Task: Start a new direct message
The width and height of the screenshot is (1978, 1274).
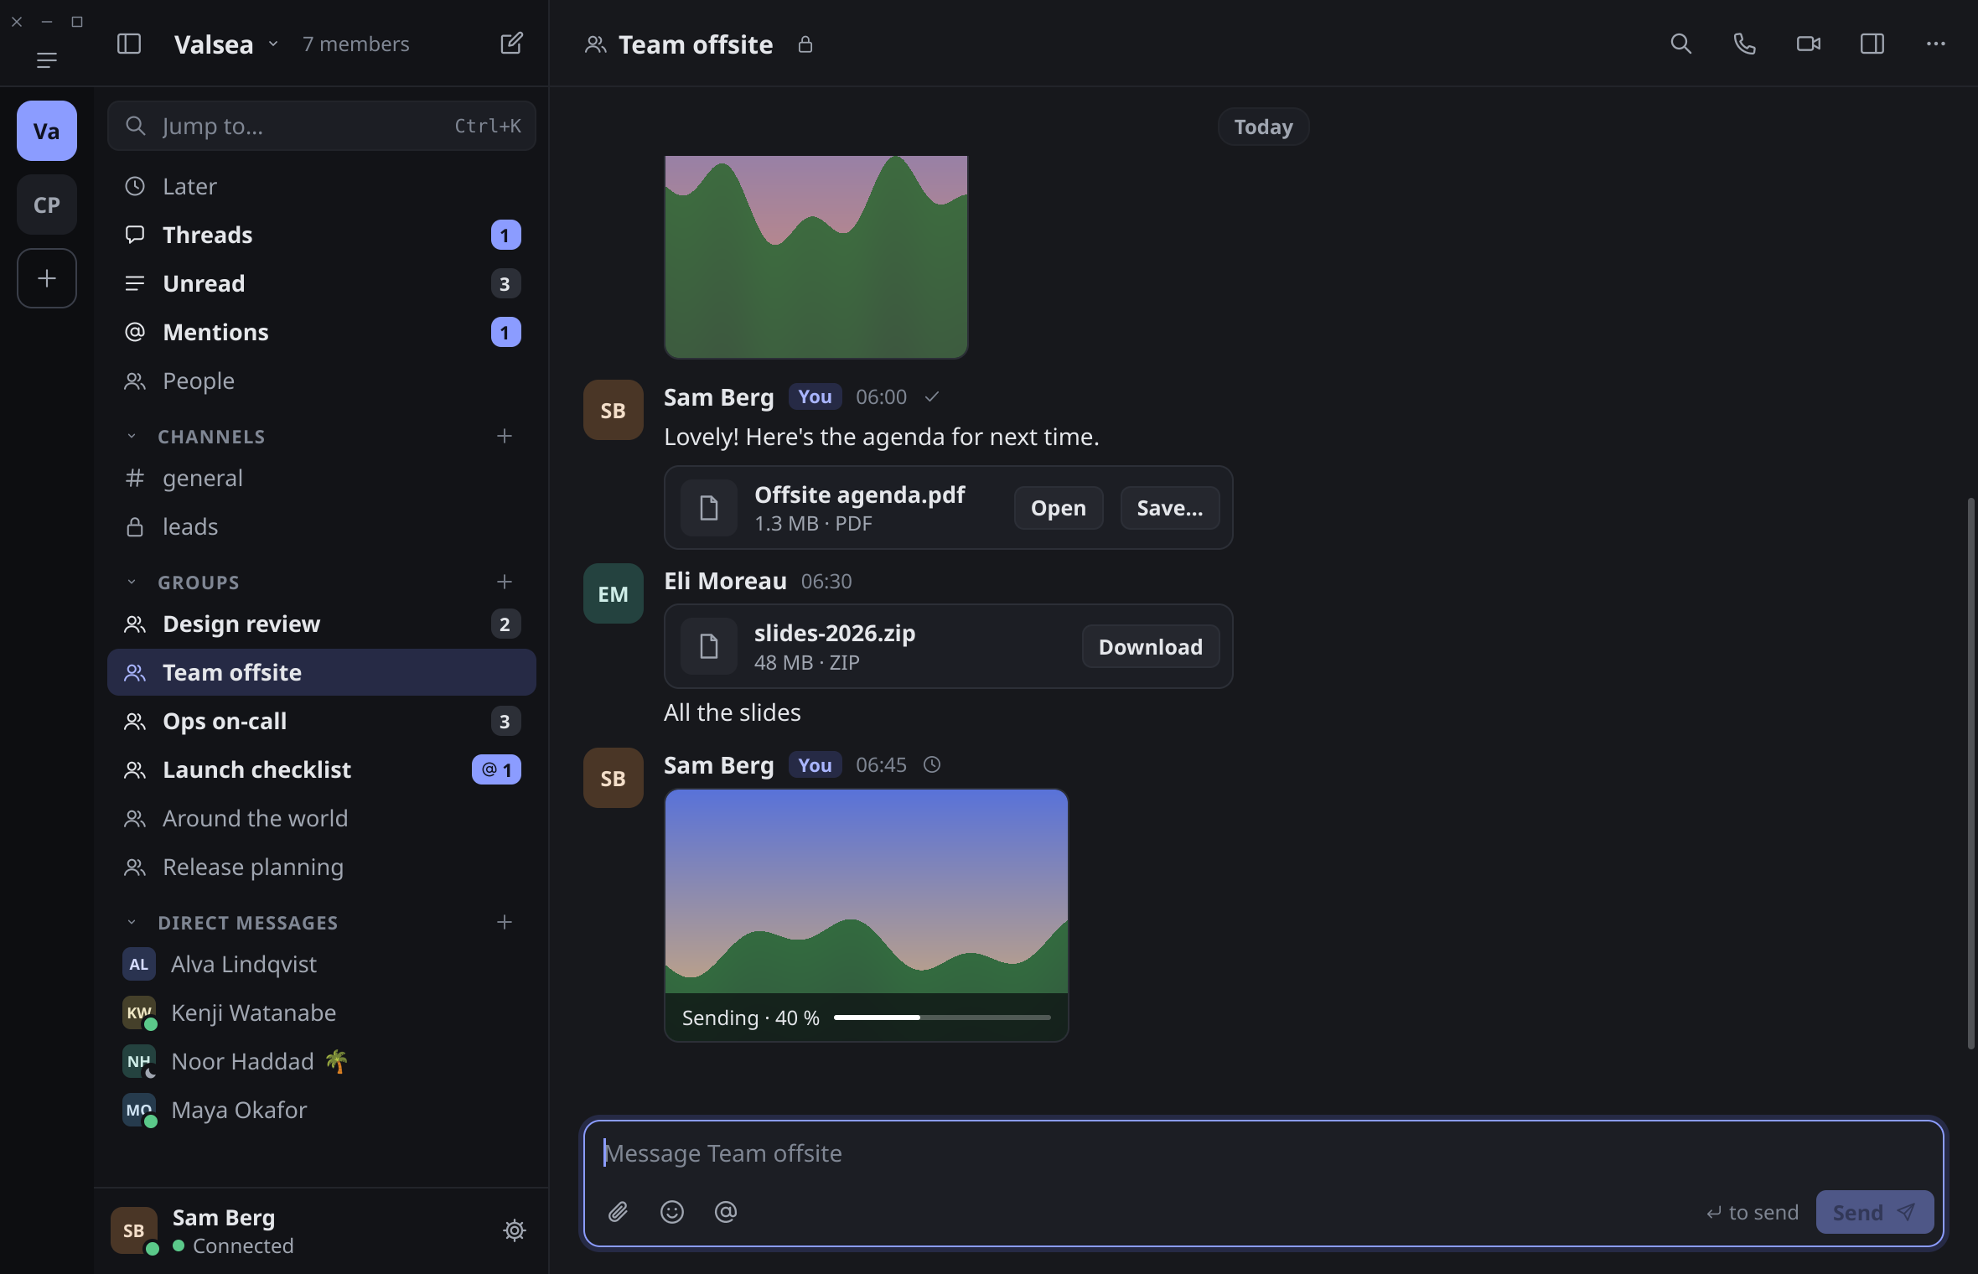Action: (504, 922)
